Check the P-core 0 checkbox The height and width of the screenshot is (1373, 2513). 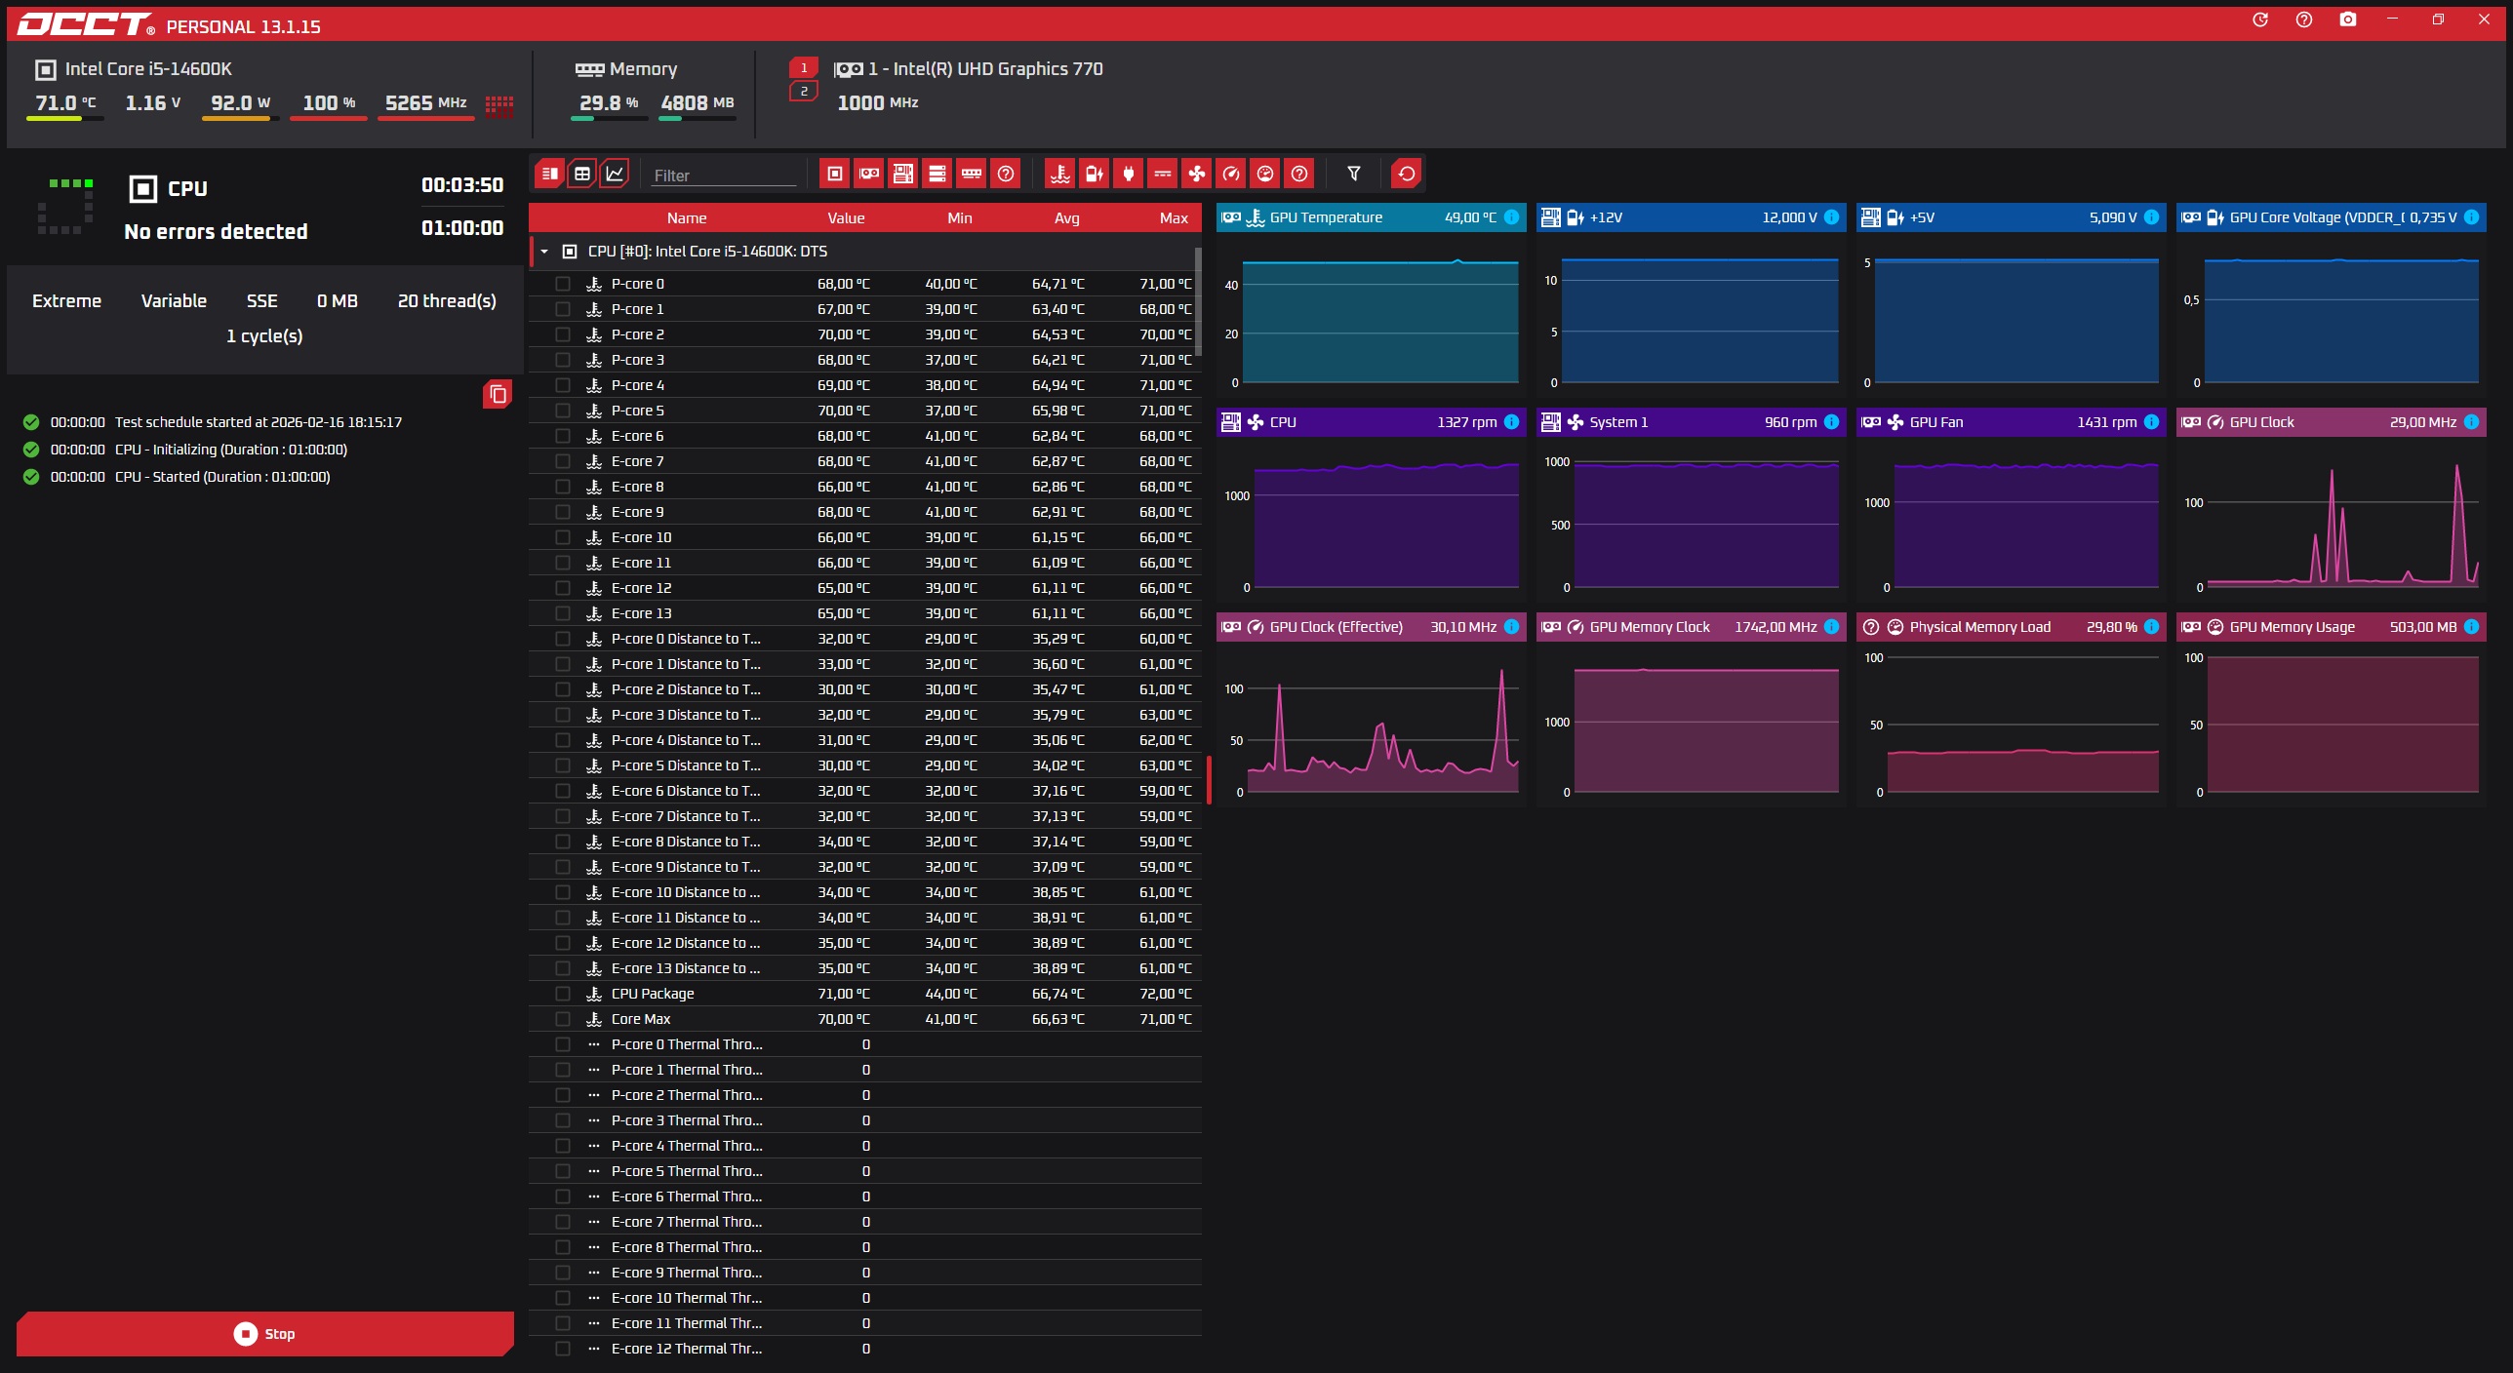pyautogui.click(x=563, y=284)
